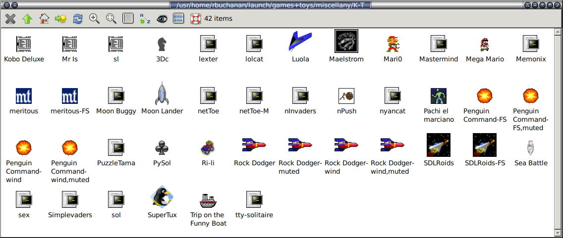Toggle hidden files with the eye icon

coord(162,18)
